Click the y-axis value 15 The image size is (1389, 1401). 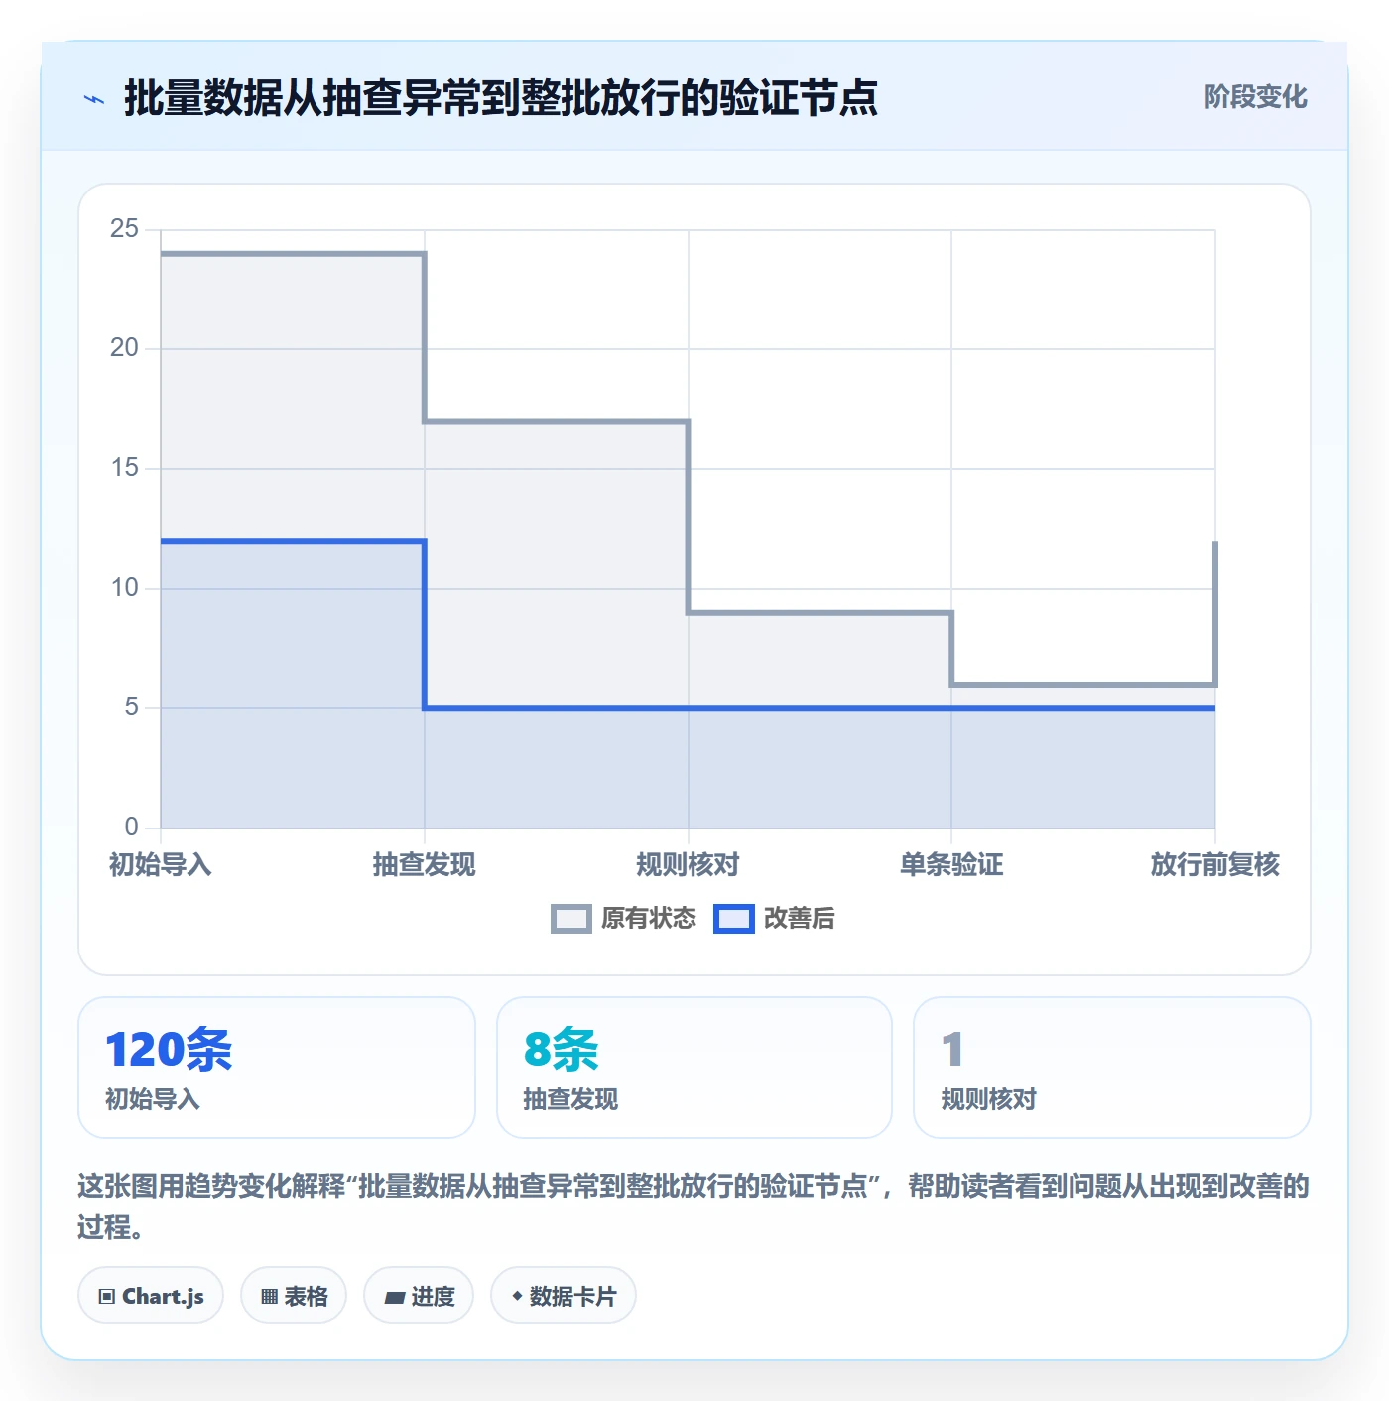pyautogui.click(x=124, y=468)
